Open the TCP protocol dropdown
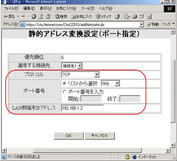Screen dimensions: 177x161 click(97, 75)
